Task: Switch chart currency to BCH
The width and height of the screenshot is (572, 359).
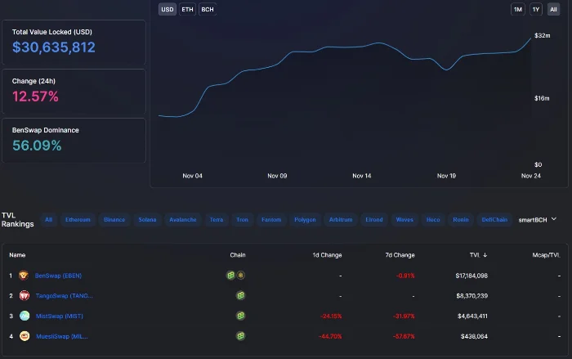Action: point(208,10)
